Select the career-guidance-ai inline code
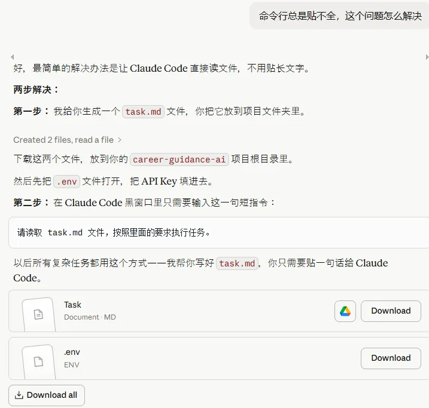429x408 pixels. [x=179, y=159]
